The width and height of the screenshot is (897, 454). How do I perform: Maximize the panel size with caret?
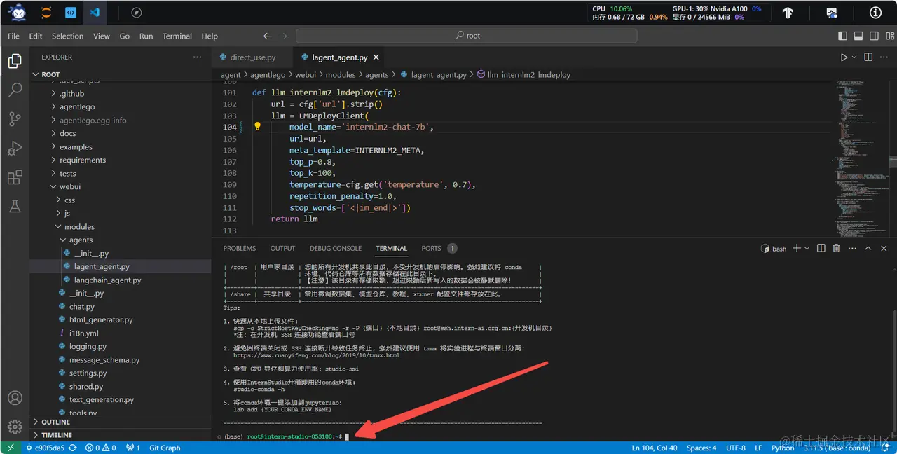click(x=868, y=248)
